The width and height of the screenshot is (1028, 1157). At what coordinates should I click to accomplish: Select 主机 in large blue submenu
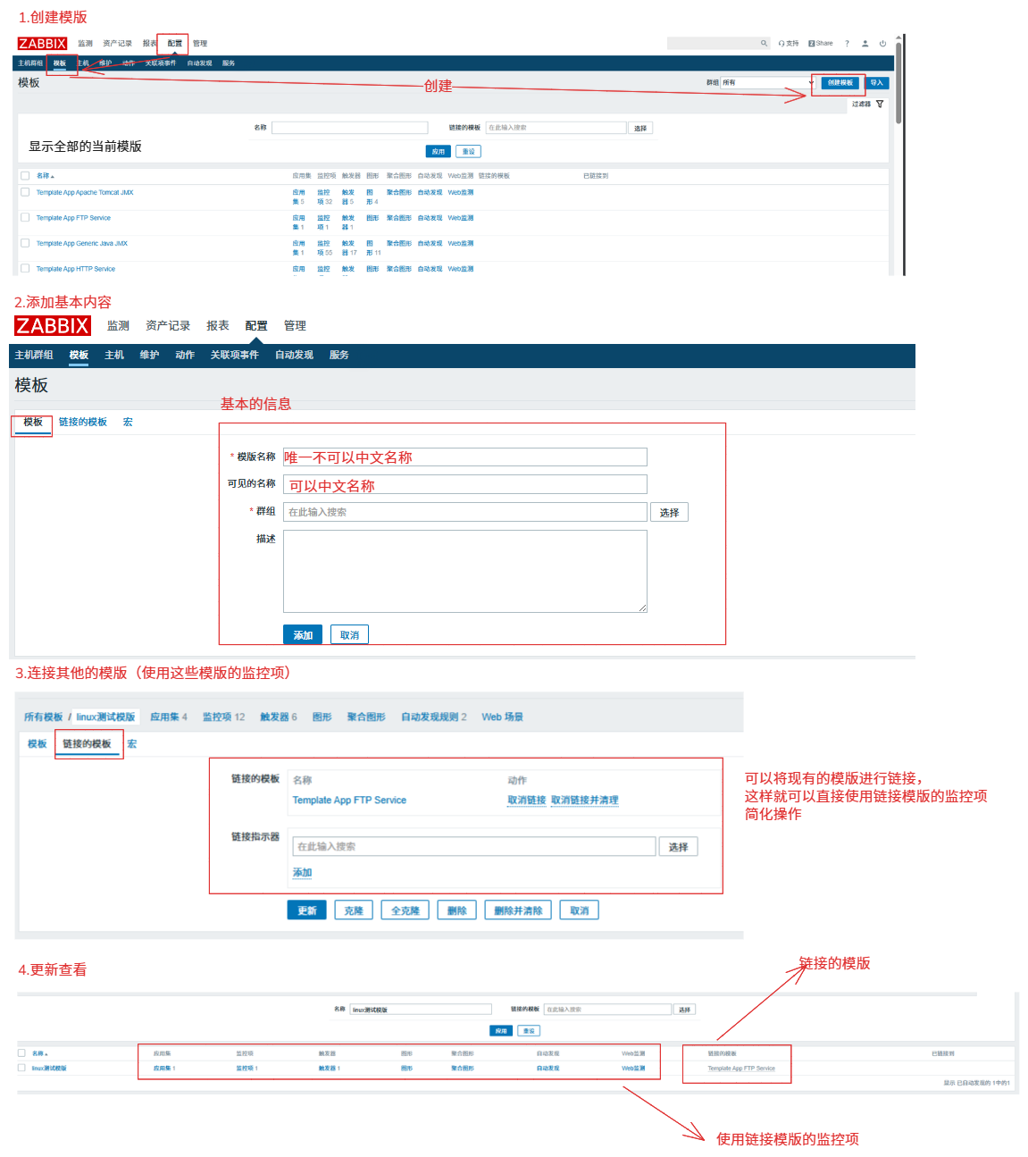coord(114,355)
